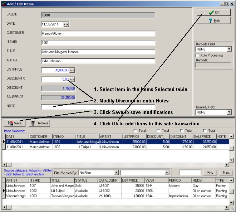Viewport: 236px width, 212px height.
Task: Click the LISTPRICE value field
Action: click(x=55, y=70)
